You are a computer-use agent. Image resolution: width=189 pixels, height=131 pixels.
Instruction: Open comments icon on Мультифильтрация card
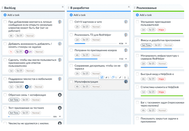114,78
